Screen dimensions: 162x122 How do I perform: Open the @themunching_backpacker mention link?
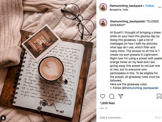click(x=140, y=88)
